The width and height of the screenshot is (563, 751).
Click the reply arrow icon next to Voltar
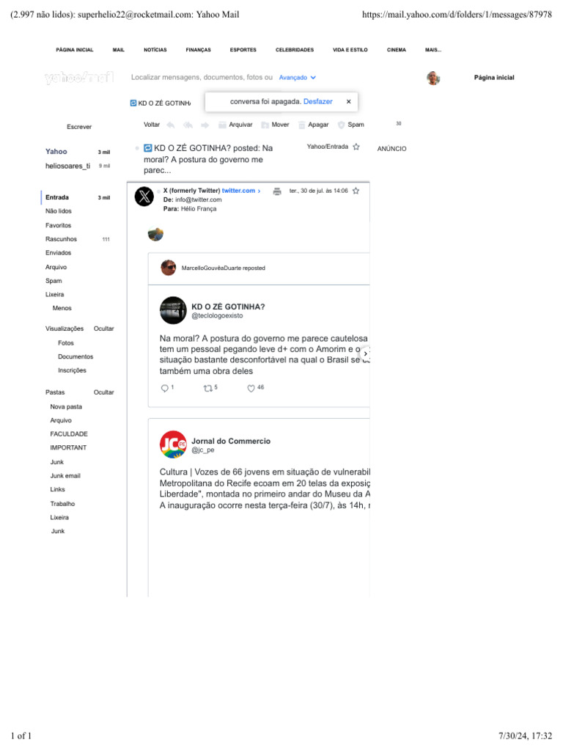170,125
